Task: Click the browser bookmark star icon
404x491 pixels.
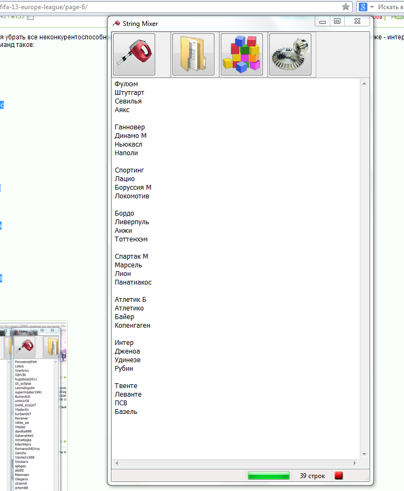Action: pyautogui.click(x=346, y=7)
